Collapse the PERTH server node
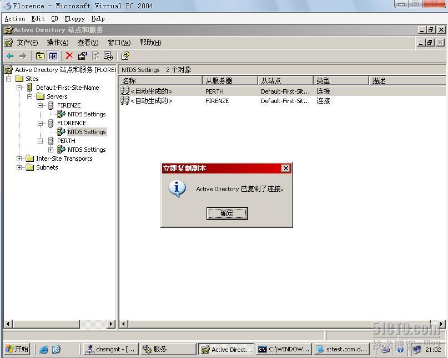The image size is (448, 358). pyautogui.click(x=41, y=141)
